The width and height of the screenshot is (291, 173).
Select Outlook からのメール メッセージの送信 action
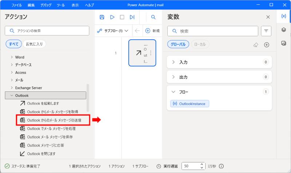click(x=51, y=120)
